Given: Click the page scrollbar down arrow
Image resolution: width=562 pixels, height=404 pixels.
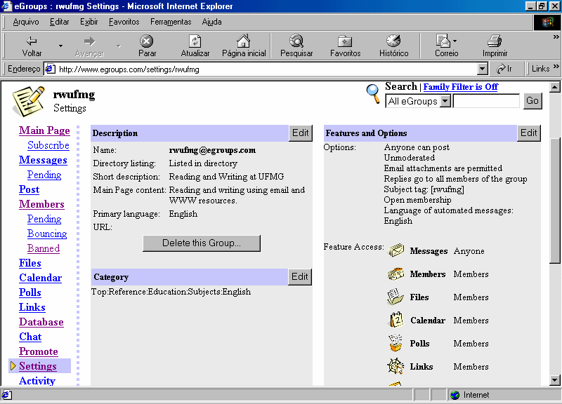Looking at the screenshot, I should click(554, 380).
